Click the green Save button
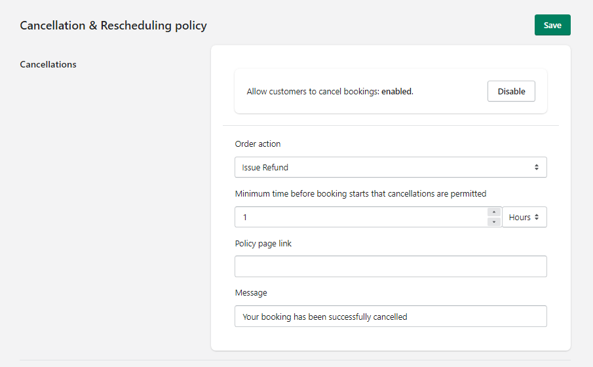Screen dimensions: 593x367 552,25
